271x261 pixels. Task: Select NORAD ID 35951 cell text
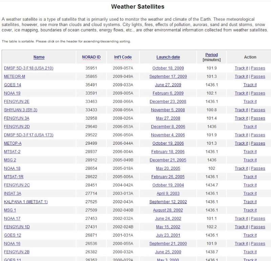(91, 68)
